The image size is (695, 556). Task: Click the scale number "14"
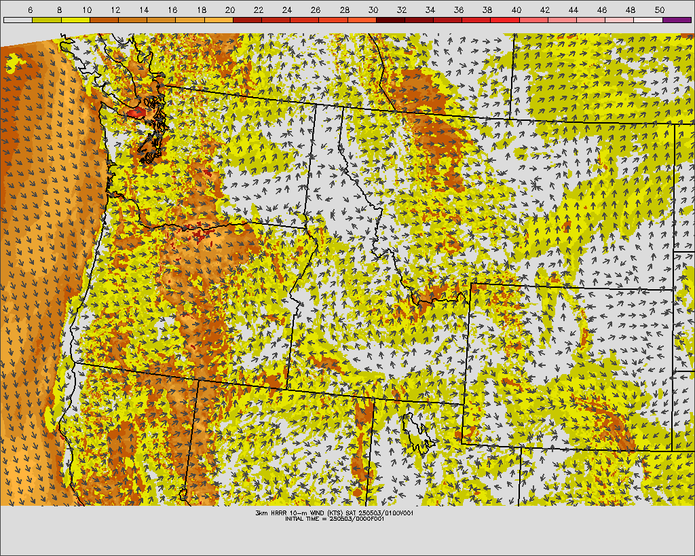tap(144, 10)
